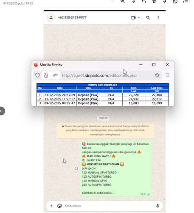Zoom in on the viewed image
The image size is (194, 213).
pyautogui.click(x=123, y=1)
